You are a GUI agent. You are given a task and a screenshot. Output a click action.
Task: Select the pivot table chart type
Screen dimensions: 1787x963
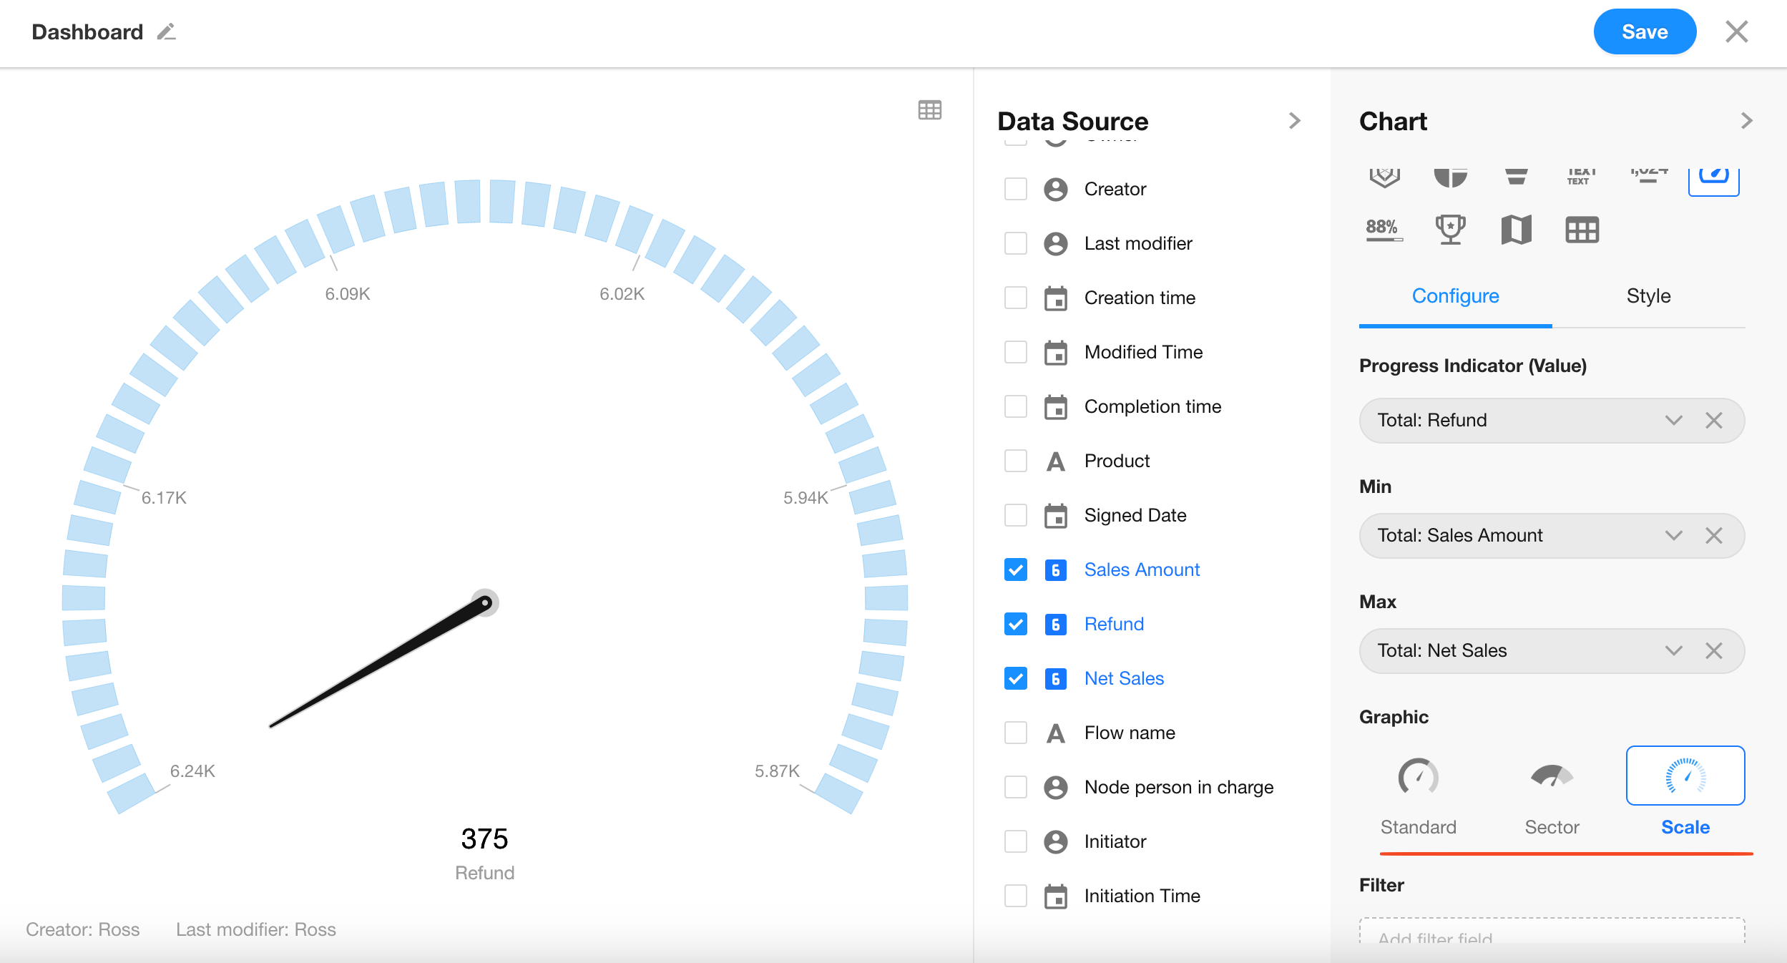(1582, 230)
